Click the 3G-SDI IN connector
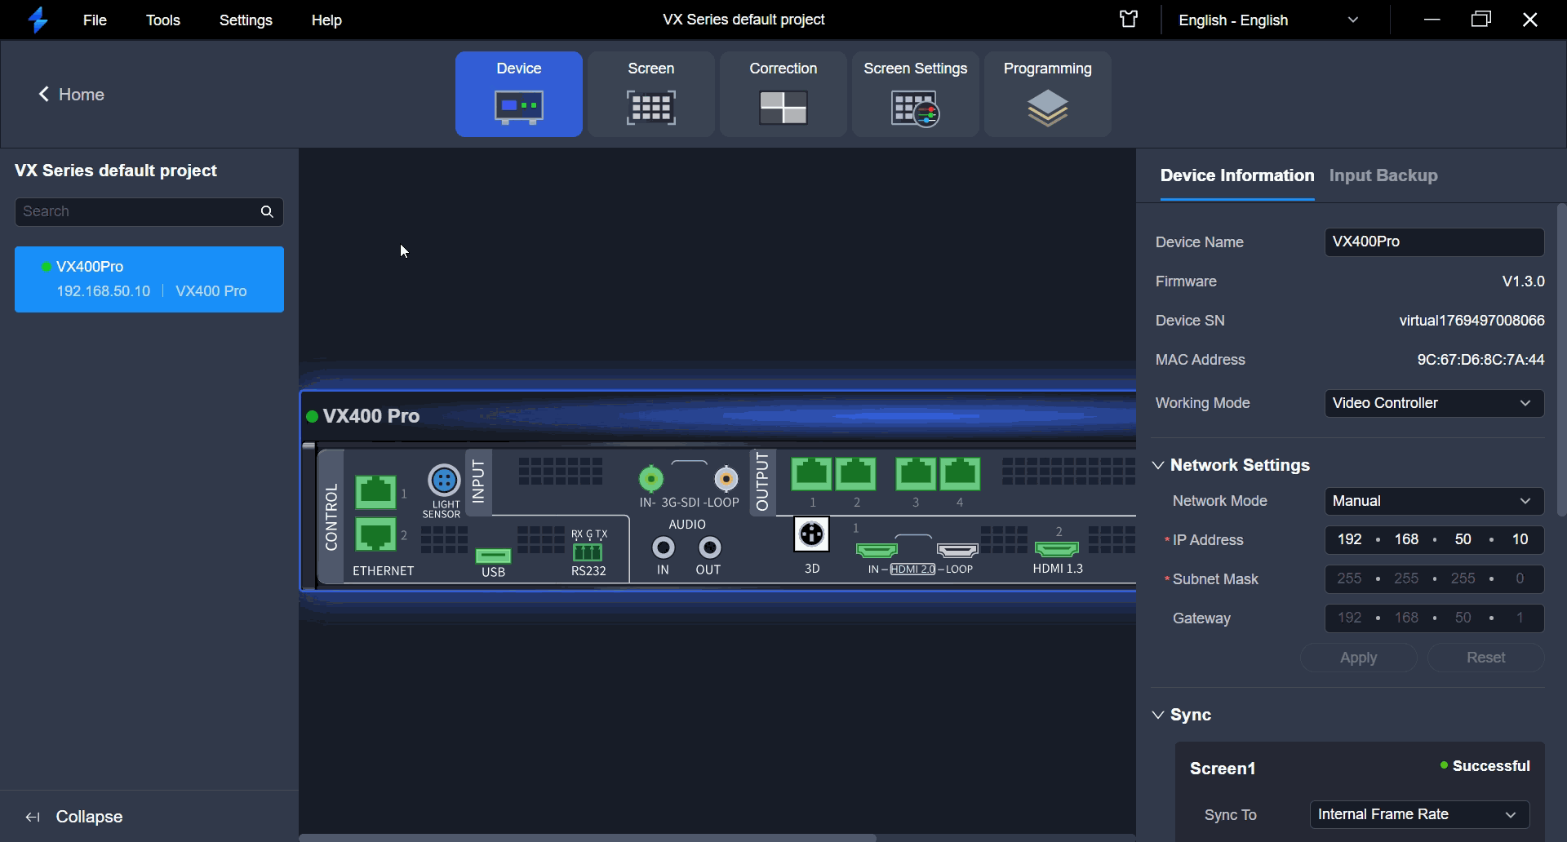This screenshot has height=842, width=1567. (650, 478)
